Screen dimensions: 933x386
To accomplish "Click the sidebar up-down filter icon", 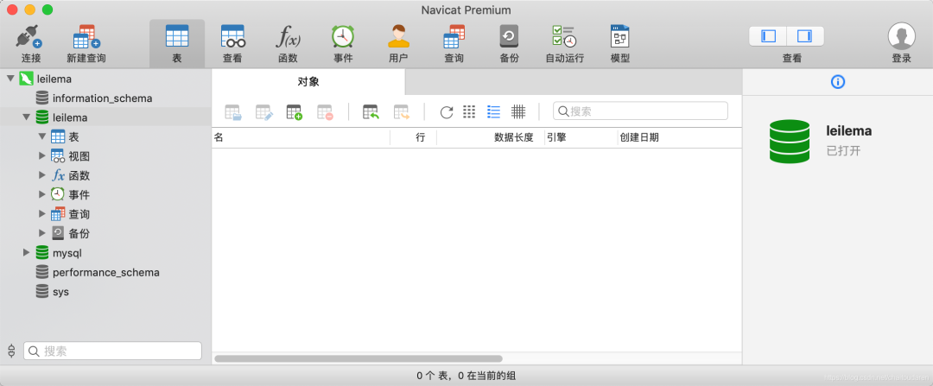I will tap(11, 351).
